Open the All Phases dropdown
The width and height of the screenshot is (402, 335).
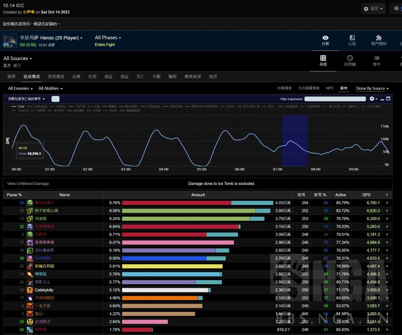click(108, 38)
